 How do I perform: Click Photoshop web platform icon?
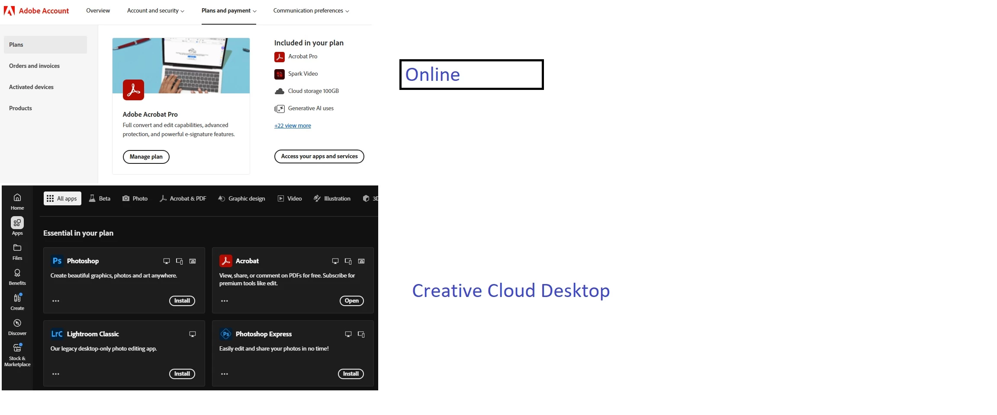point(193,261)
